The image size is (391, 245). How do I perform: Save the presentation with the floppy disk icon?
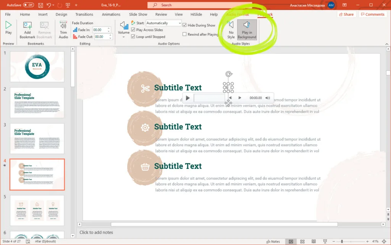[x=40, y=5]
